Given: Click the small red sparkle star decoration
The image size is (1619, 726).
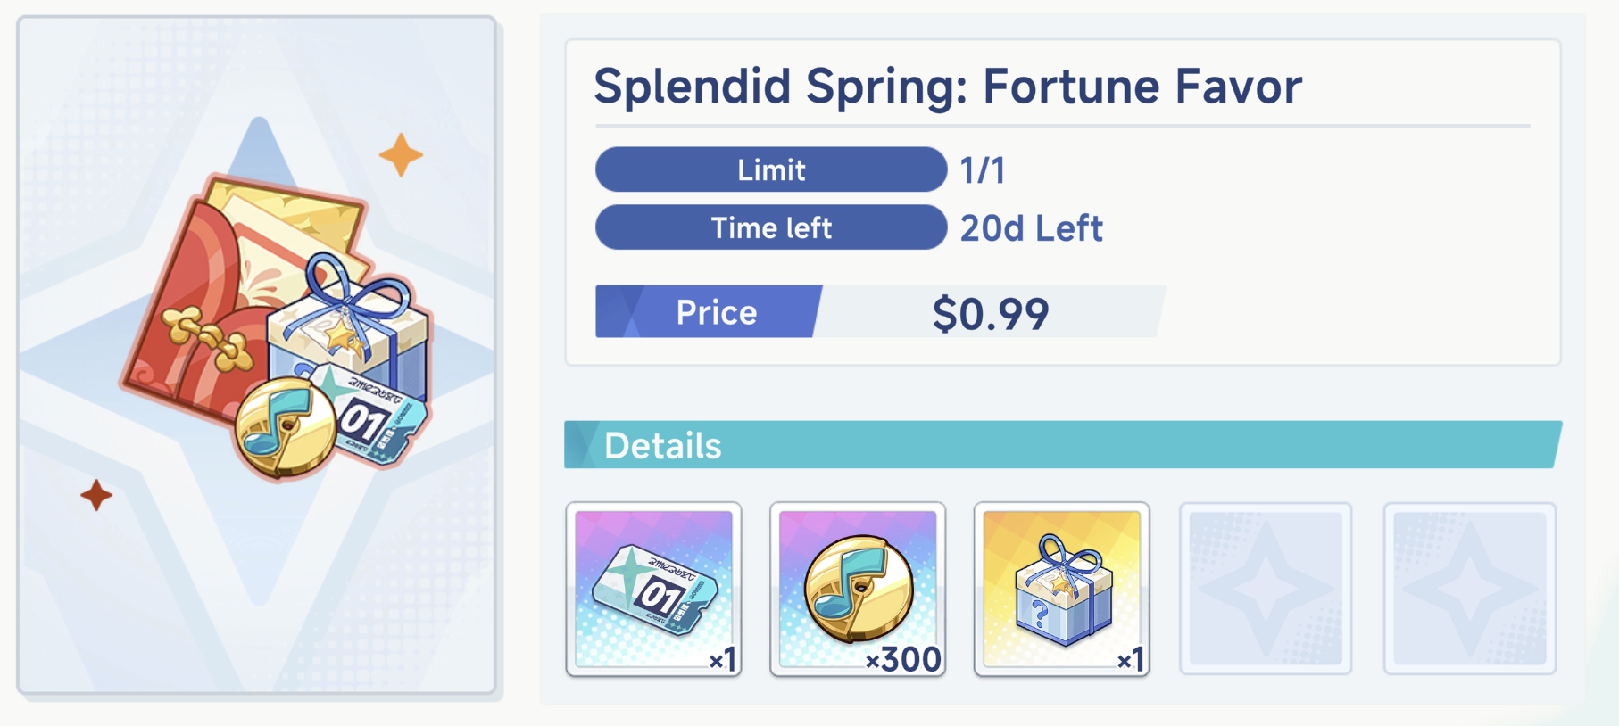Looking at the screenshot, I should click(96, 495).
